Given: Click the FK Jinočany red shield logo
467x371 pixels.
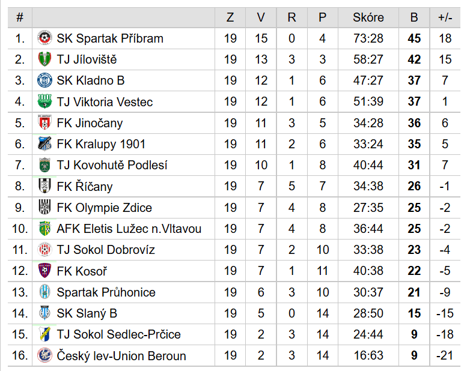Looking at the screenshot, I should 44,122.
